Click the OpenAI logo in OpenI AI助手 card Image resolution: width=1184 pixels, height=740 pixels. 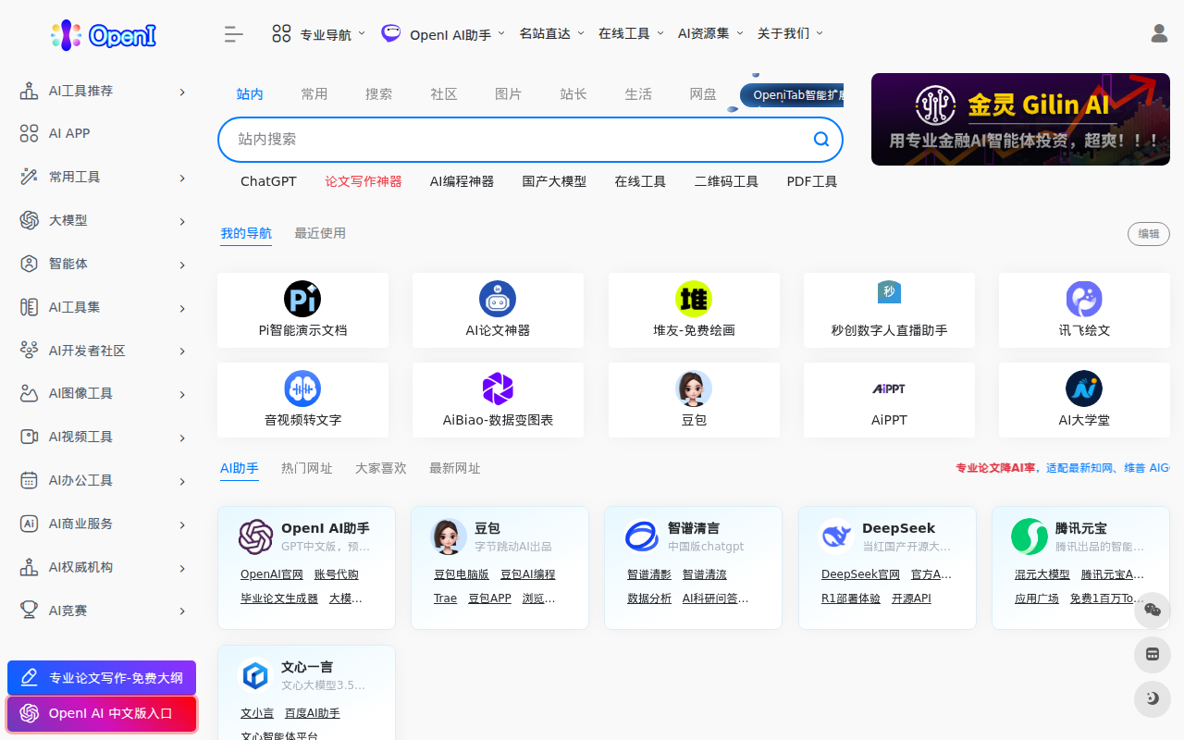[256, 536]
